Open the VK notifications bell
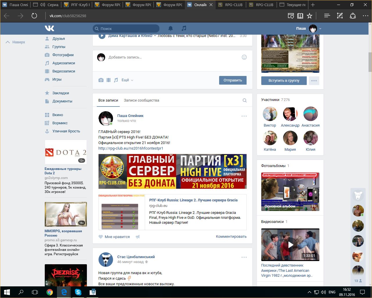Viewport: 372px width, 298px height. point(171,28)
